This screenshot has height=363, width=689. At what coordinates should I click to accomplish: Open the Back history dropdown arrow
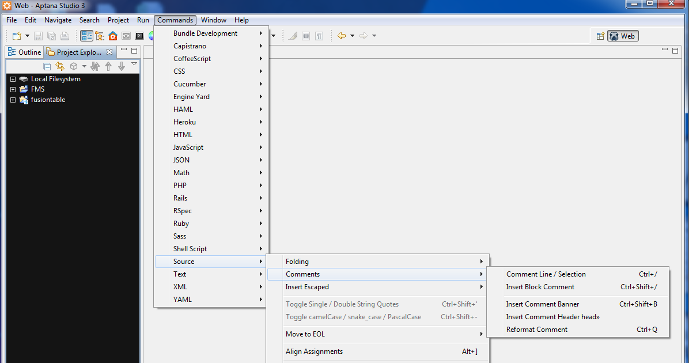point(352,36)
